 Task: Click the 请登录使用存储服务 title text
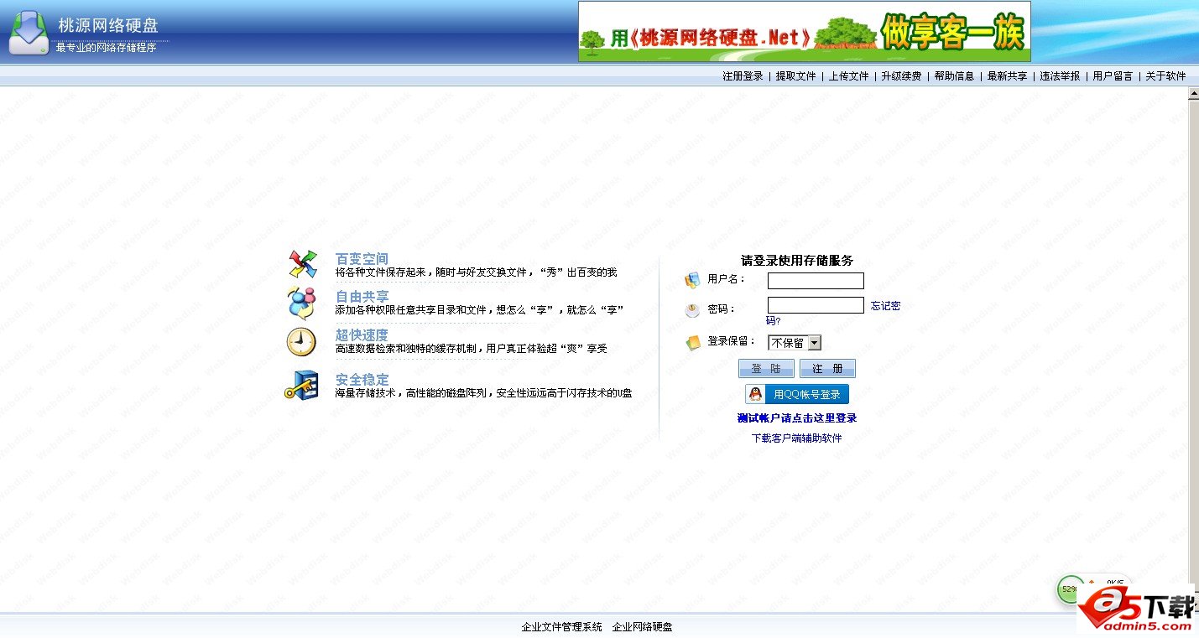(x=797, y=261)
